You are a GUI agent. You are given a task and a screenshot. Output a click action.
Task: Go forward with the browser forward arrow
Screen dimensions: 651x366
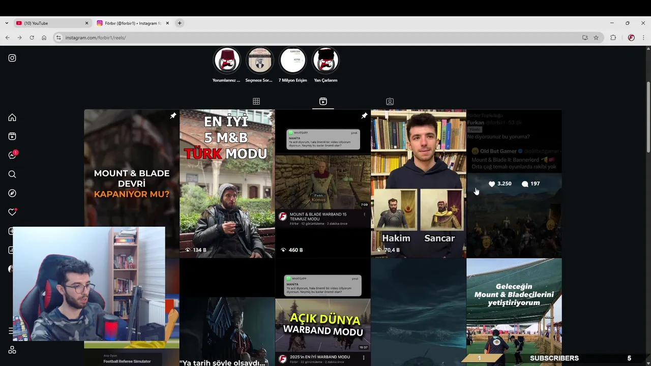(19, 38)
